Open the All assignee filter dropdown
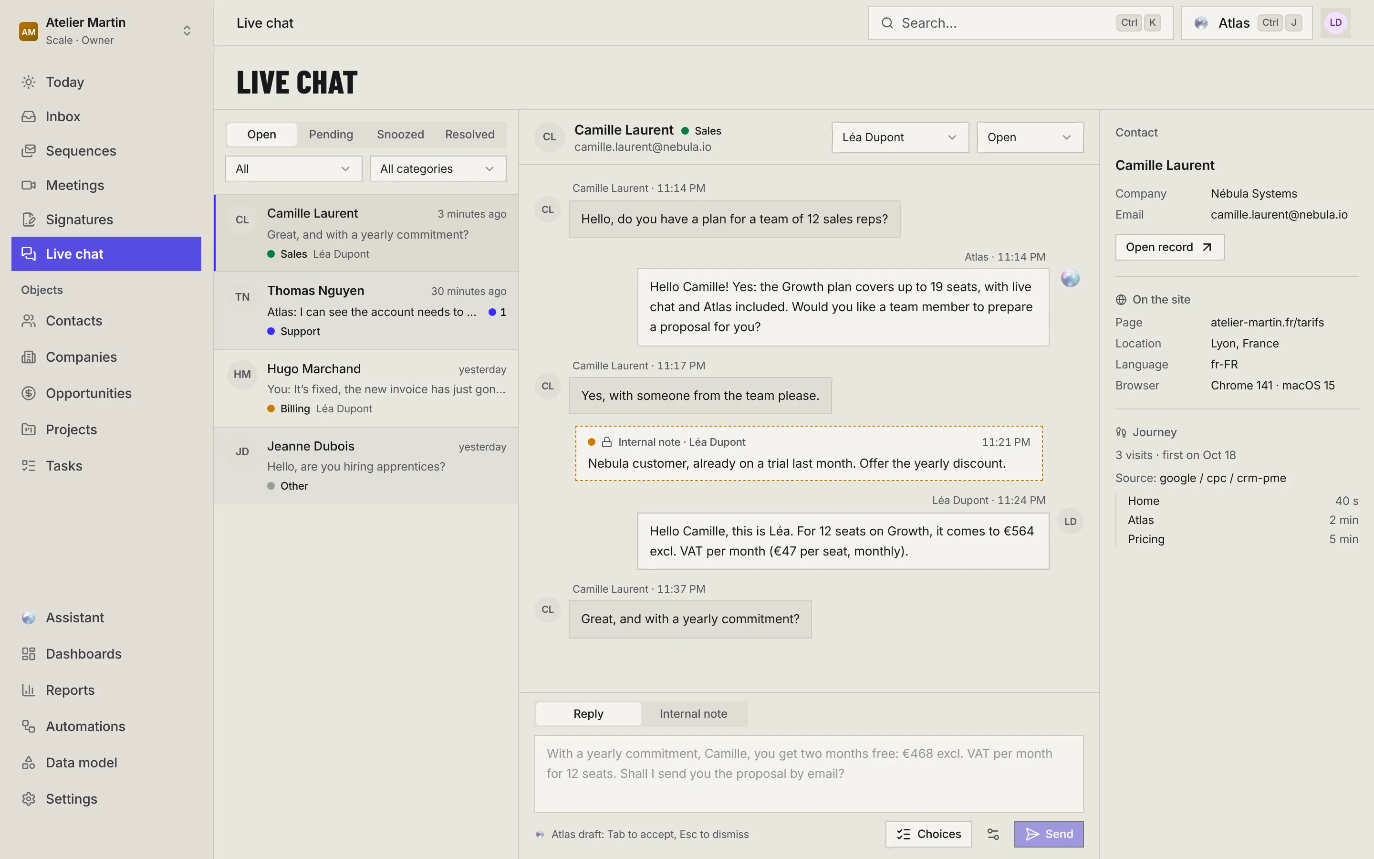1374x859 pixels. 293,169
